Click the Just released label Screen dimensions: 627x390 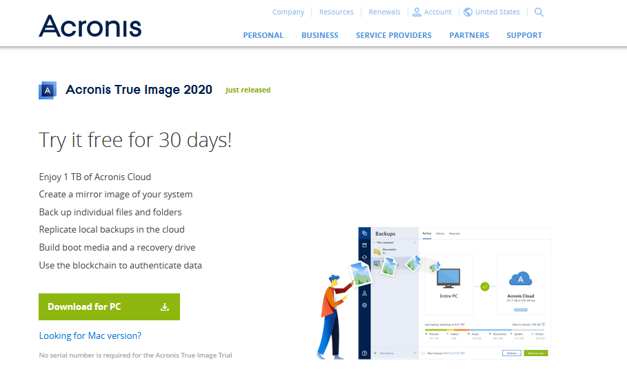248,90
